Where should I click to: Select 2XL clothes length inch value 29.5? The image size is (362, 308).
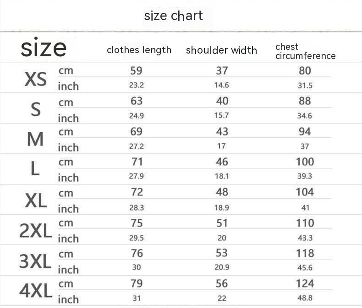137,238
